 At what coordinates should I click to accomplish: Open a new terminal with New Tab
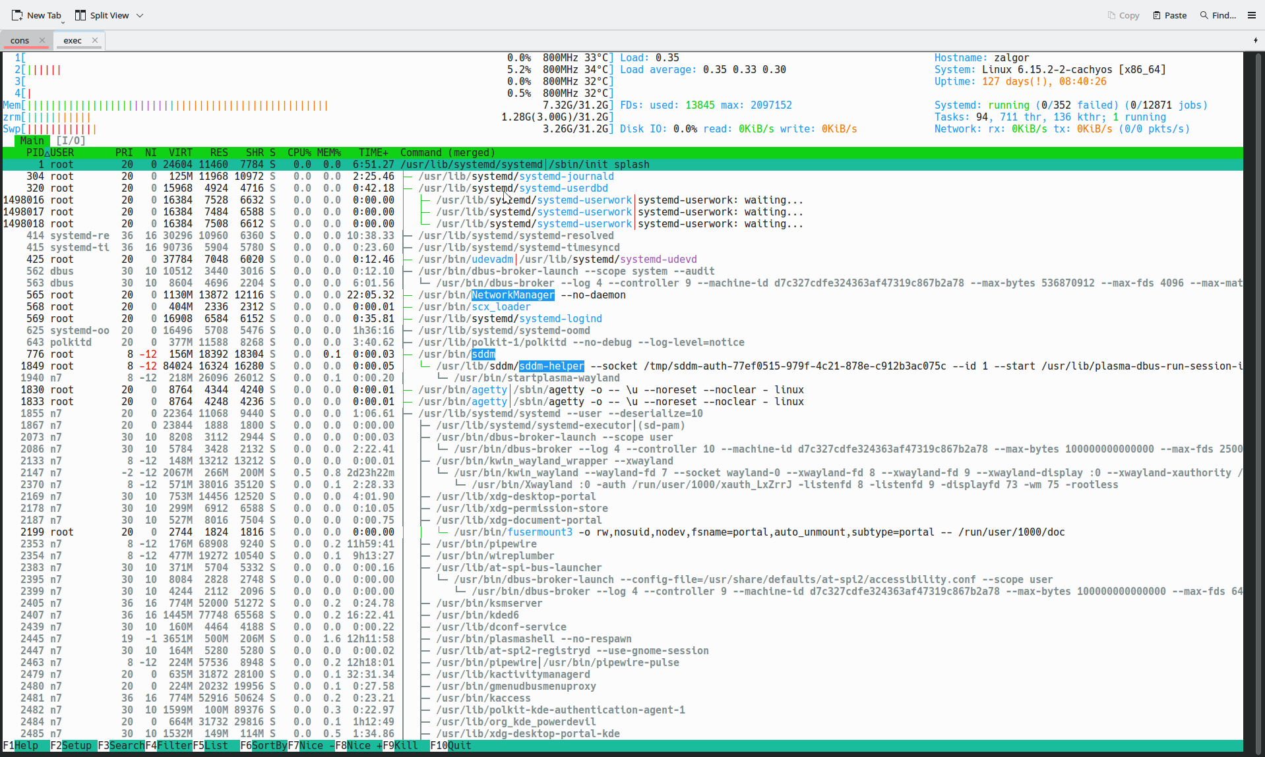click(x=36, y=15)
